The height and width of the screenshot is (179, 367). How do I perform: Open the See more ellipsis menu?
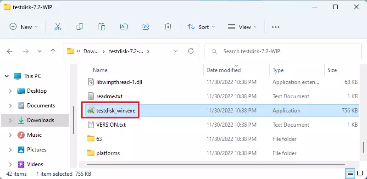tap(276, 27)
